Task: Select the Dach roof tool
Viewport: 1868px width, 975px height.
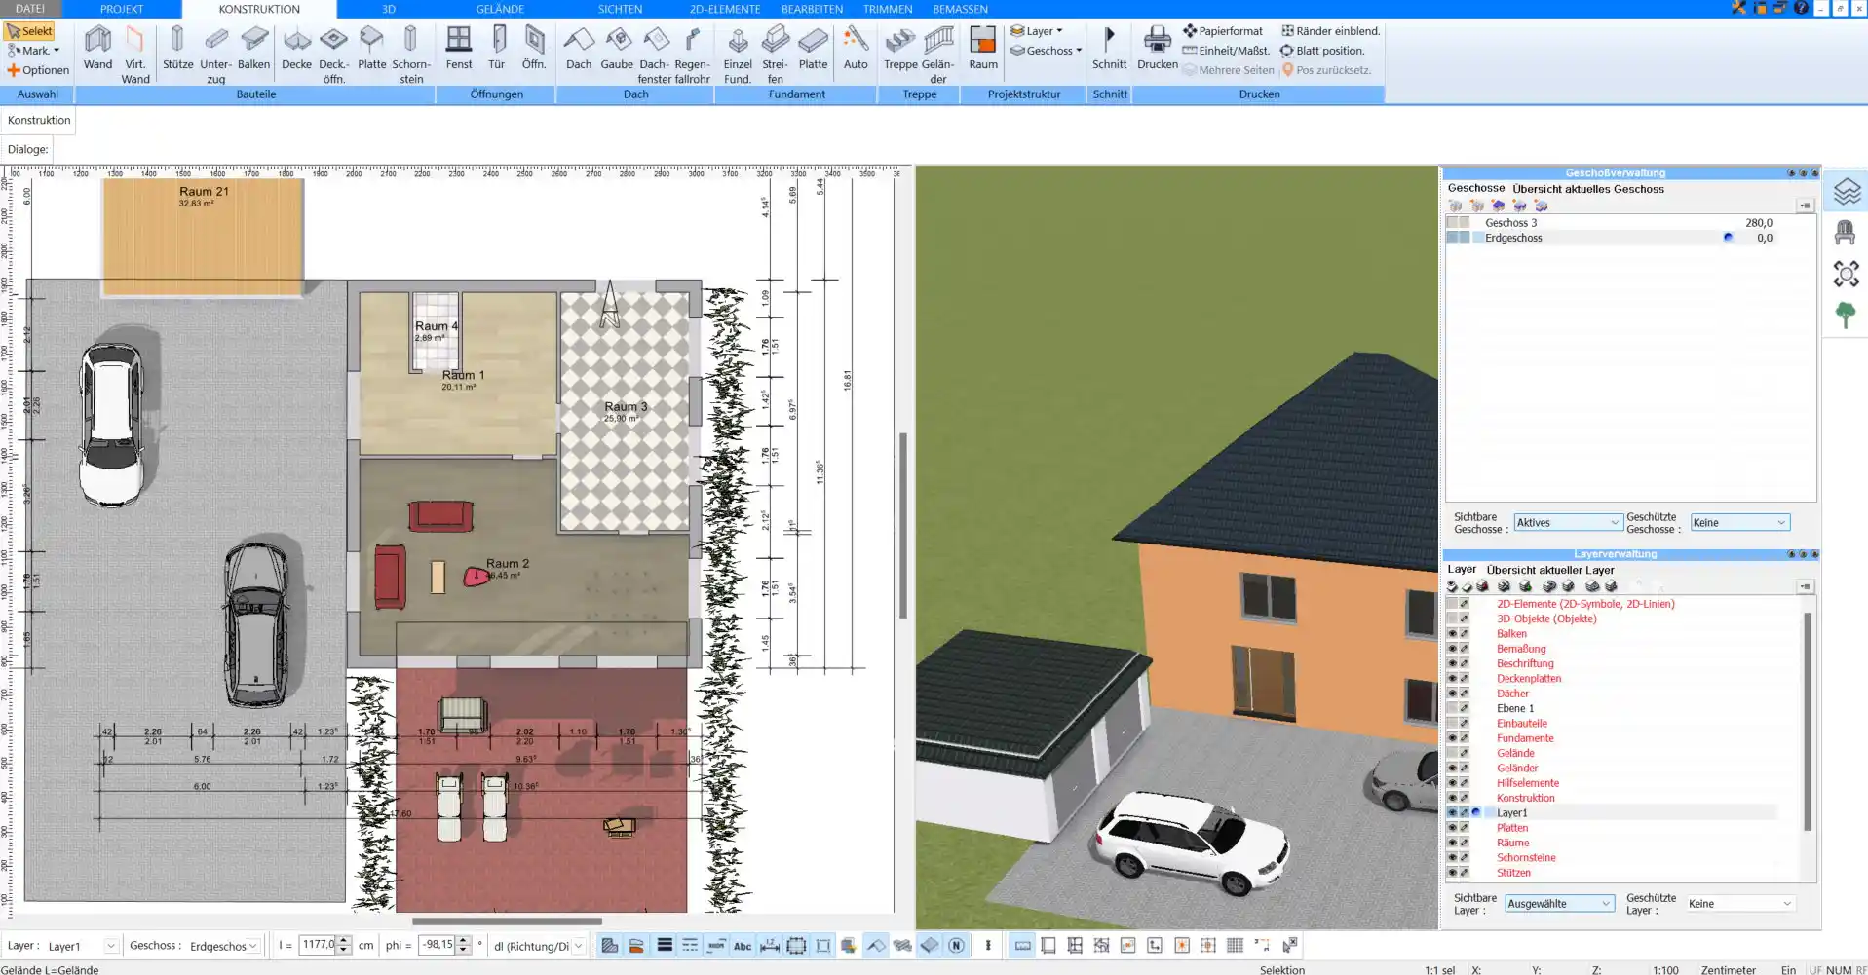Action: (579, 49)
